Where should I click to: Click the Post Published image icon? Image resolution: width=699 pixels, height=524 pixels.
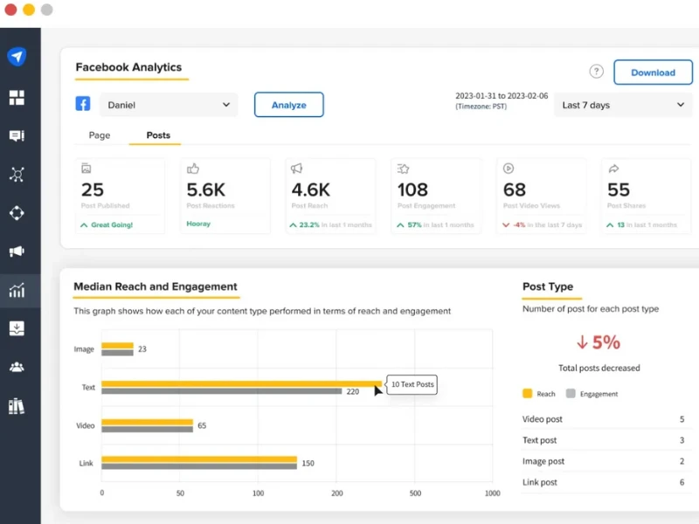point(86,169)
